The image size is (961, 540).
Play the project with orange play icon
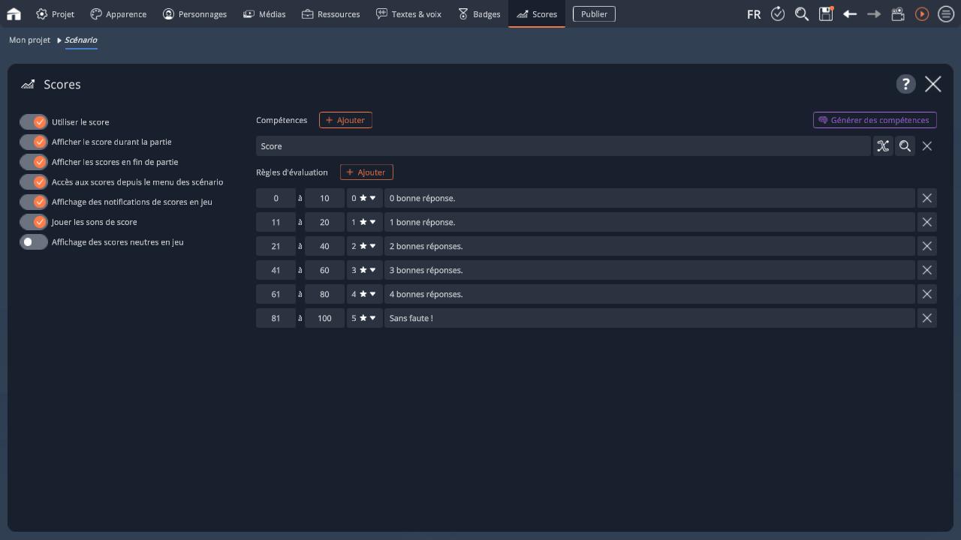(922, 13)
